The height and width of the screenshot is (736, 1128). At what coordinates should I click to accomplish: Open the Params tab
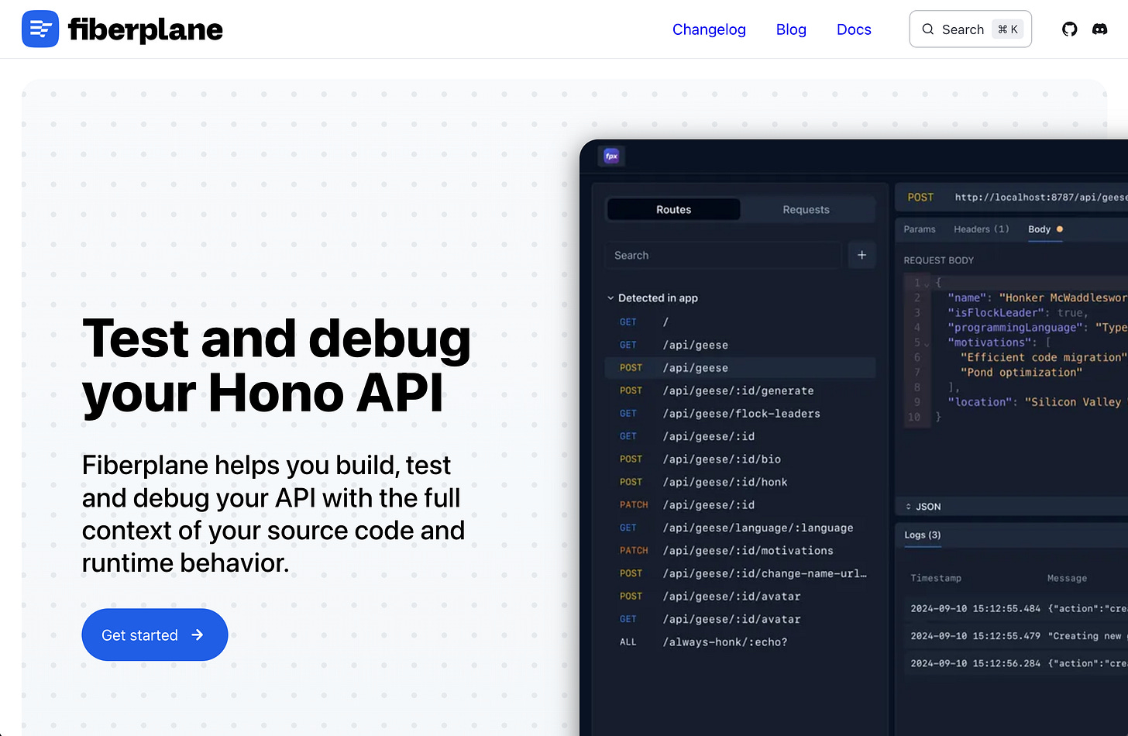pos(920,229)
